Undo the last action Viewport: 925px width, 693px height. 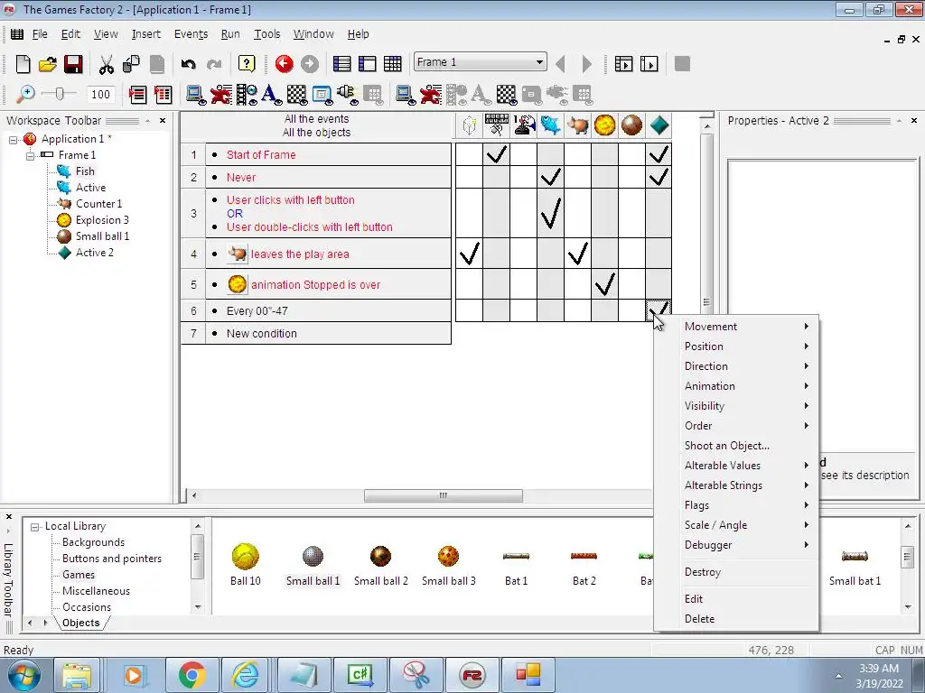[x=188, y=64]
